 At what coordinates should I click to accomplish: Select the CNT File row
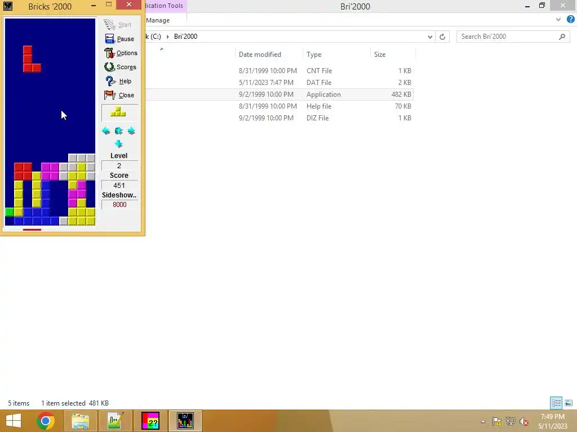[279, 70]
